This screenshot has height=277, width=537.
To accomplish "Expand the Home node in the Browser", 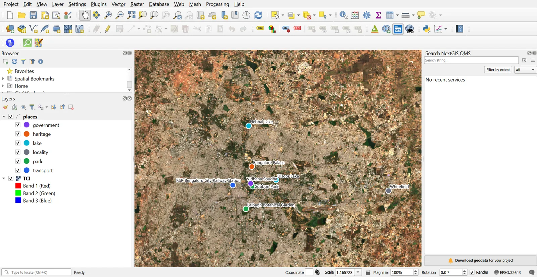I will coord(3,86).
